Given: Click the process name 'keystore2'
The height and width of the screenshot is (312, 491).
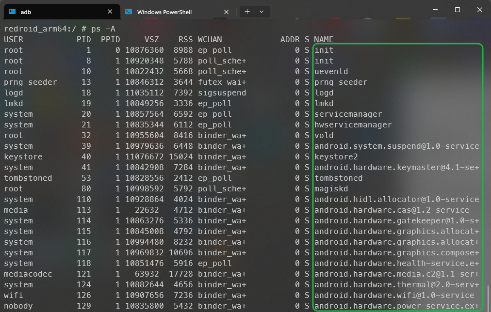Looking at the screenshot, I should click(336, 156).
